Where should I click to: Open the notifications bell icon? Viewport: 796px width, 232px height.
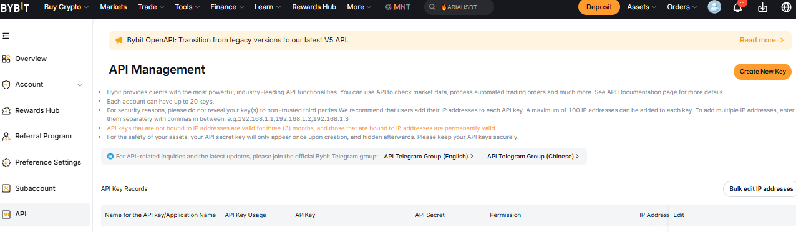[737, 7]
